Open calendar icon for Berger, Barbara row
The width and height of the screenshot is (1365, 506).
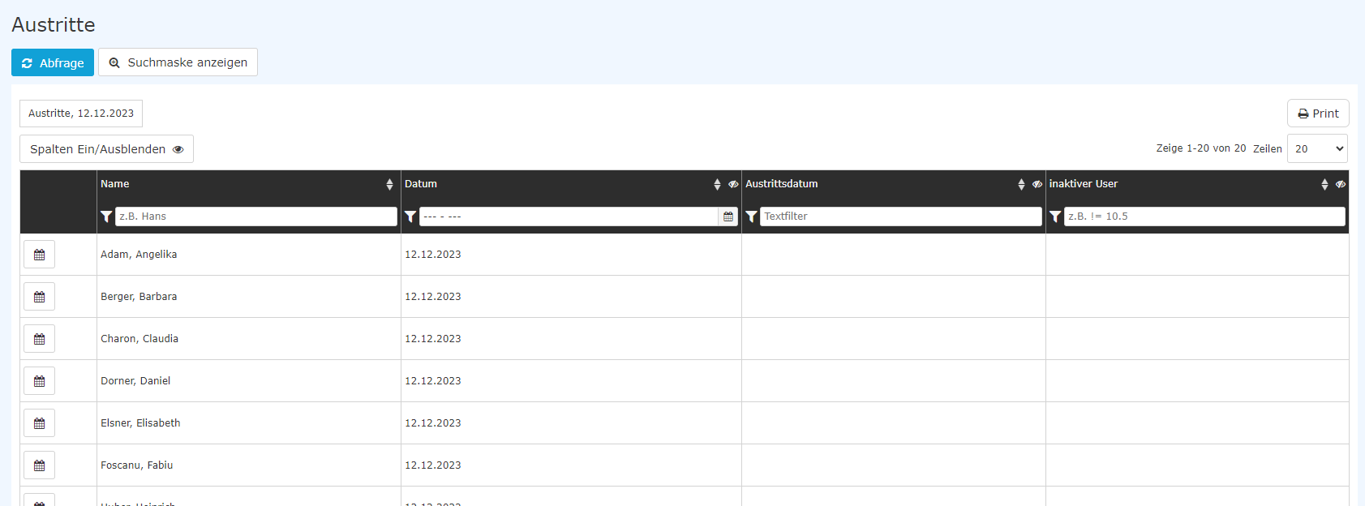coord(39,297)
